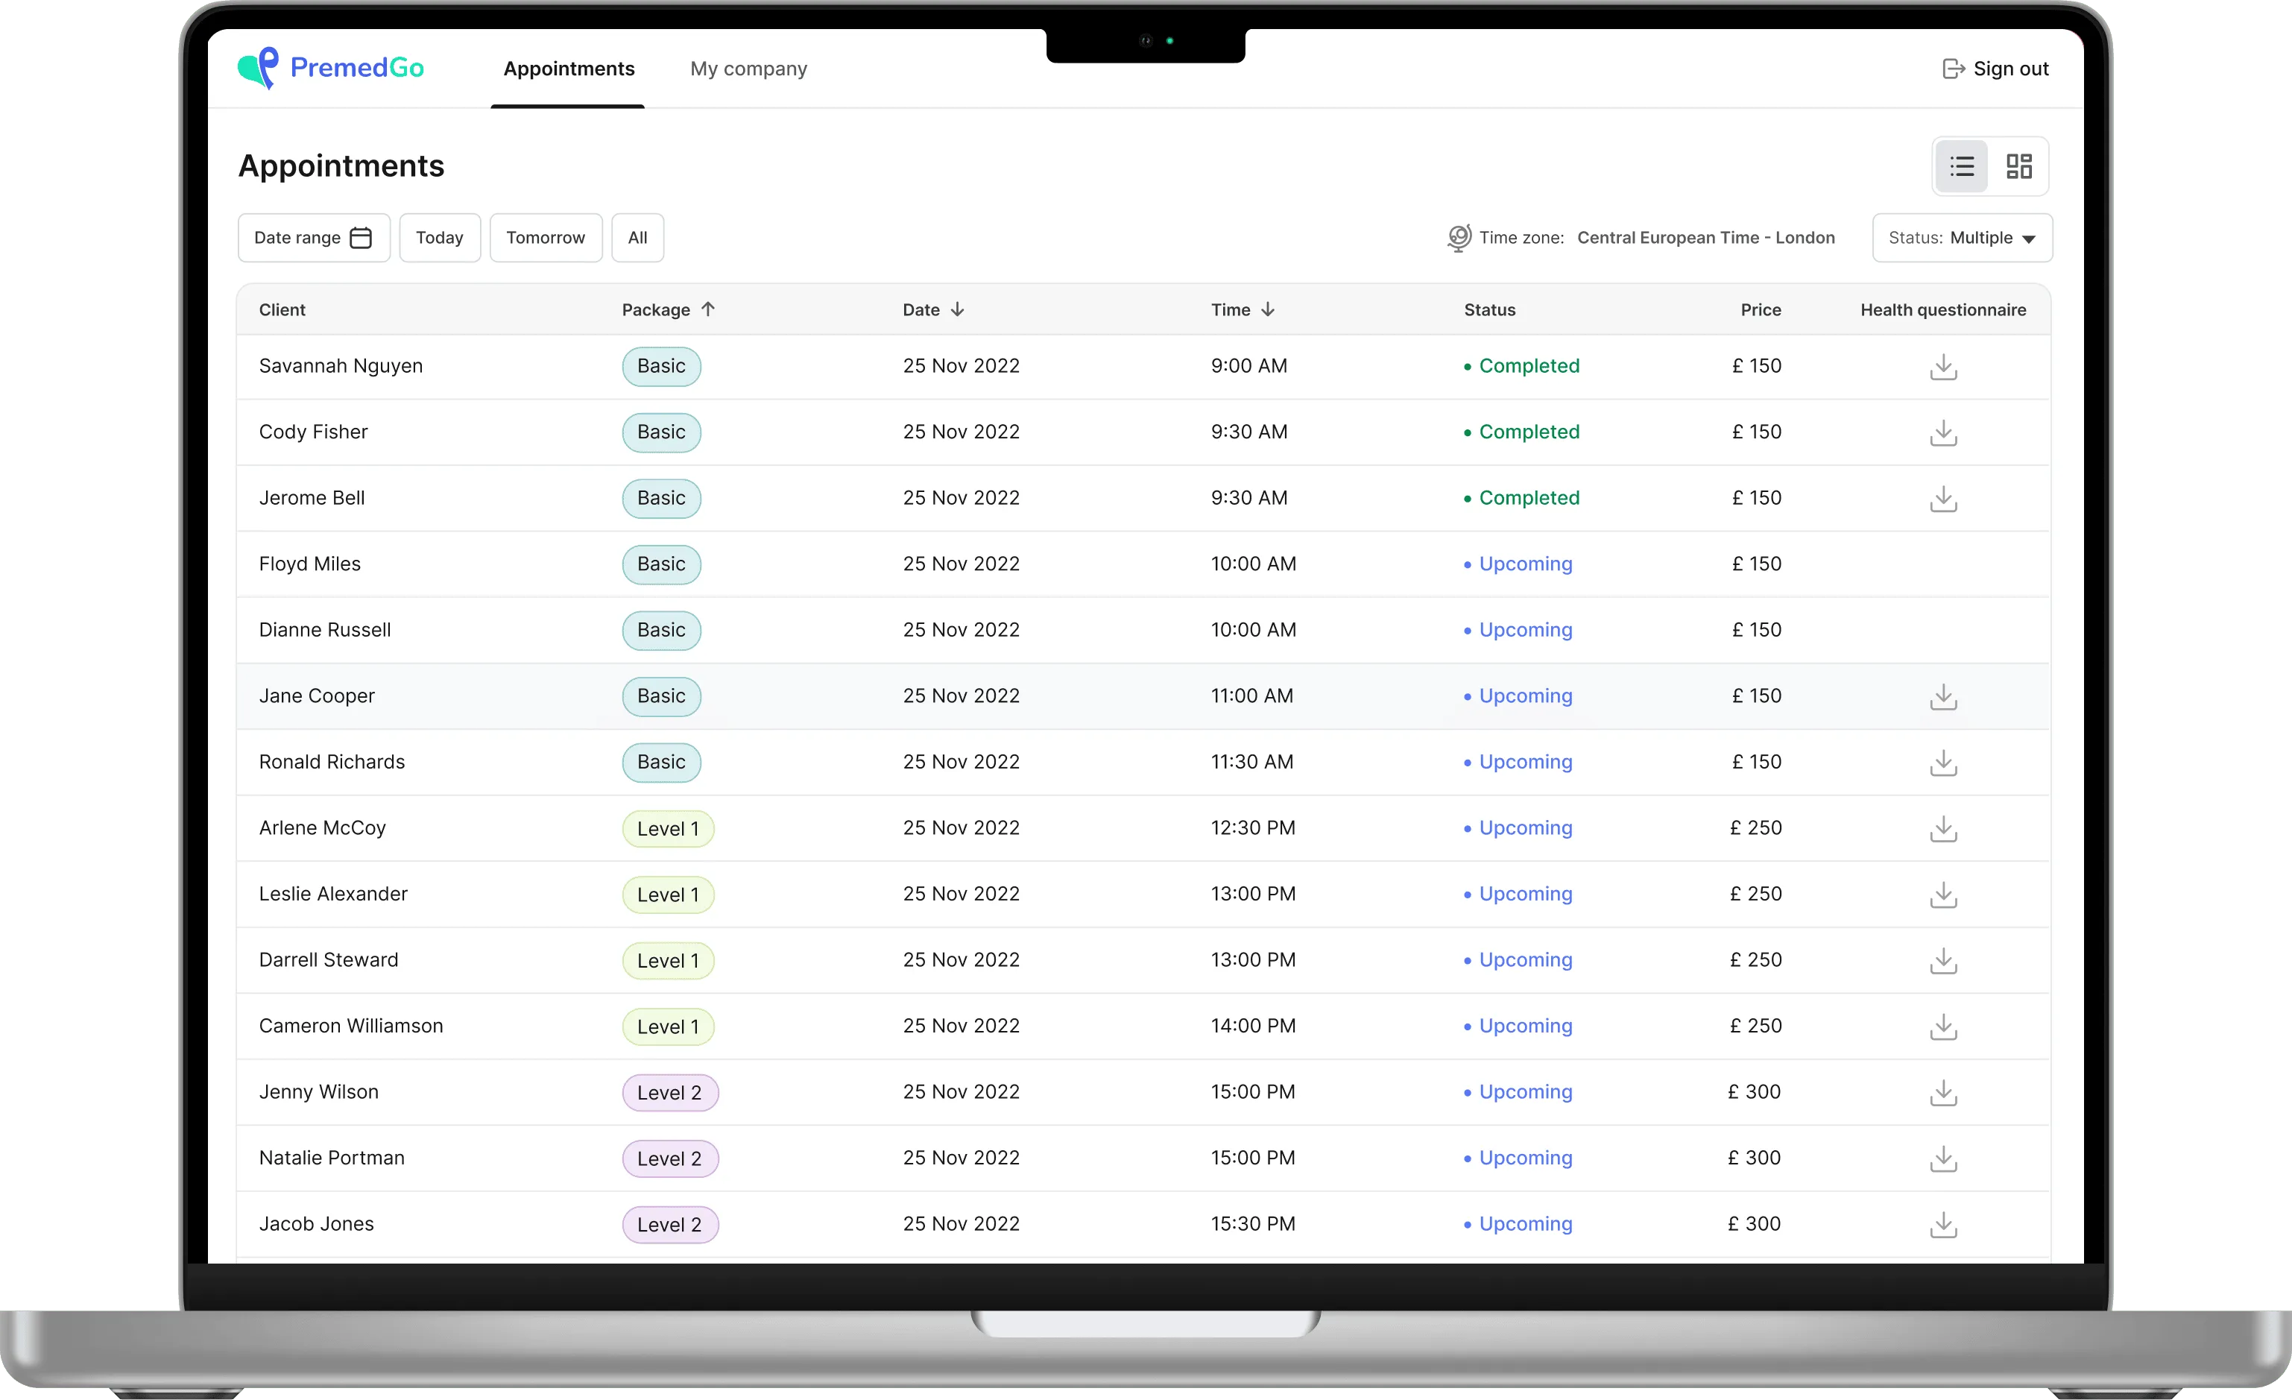Download Jacob Jones' health questionnaire
This screenshot has width=2292, height=1400.
[x=1943, y=1225]
